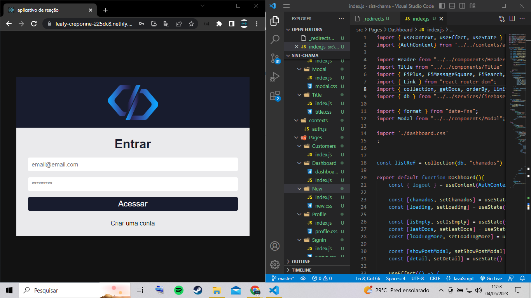The image size is (531, 298).
Task: Open profile.css file
Action: (x=317, y=232)
